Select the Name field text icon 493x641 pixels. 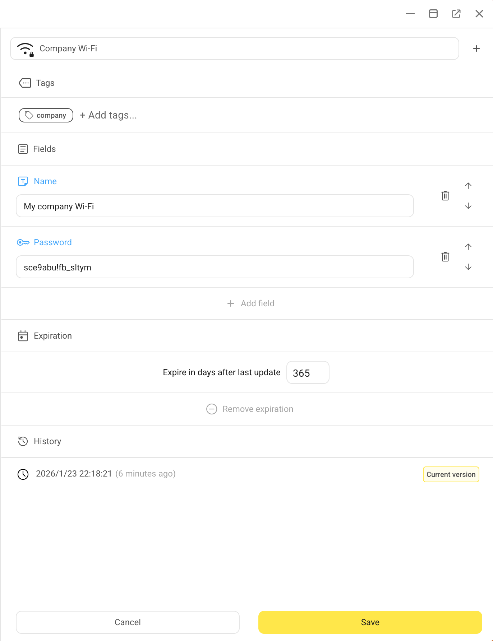click(x=23, y=181)
